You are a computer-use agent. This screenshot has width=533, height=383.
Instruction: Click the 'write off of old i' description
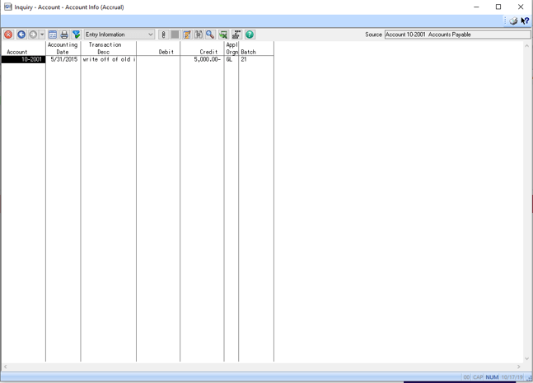[x=109, y=59]
